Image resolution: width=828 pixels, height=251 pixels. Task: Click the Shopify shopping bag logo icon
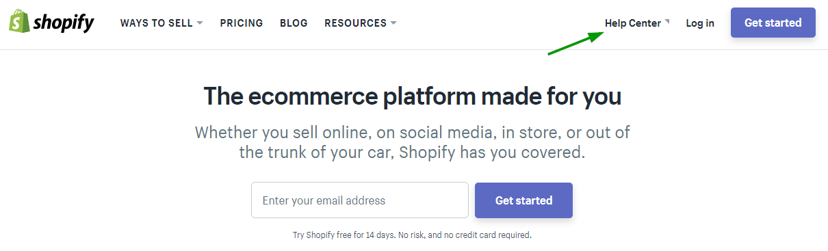tap(18, 23)
